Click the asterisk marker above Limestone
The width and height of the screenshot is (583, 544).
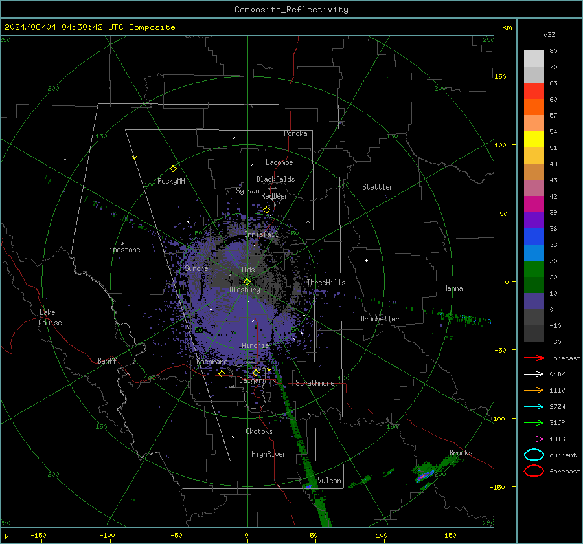pyautogui.click(x=122, y=244)
